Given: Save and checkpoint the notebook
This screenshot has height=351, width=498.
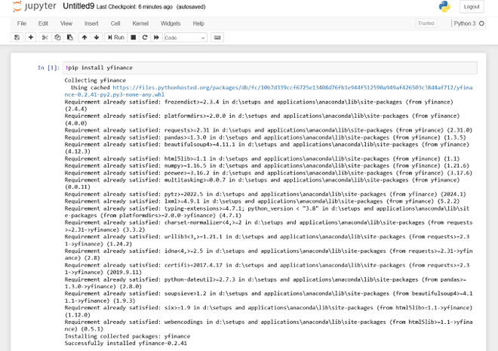Looking at the screenshot, I should click(17, 38).
